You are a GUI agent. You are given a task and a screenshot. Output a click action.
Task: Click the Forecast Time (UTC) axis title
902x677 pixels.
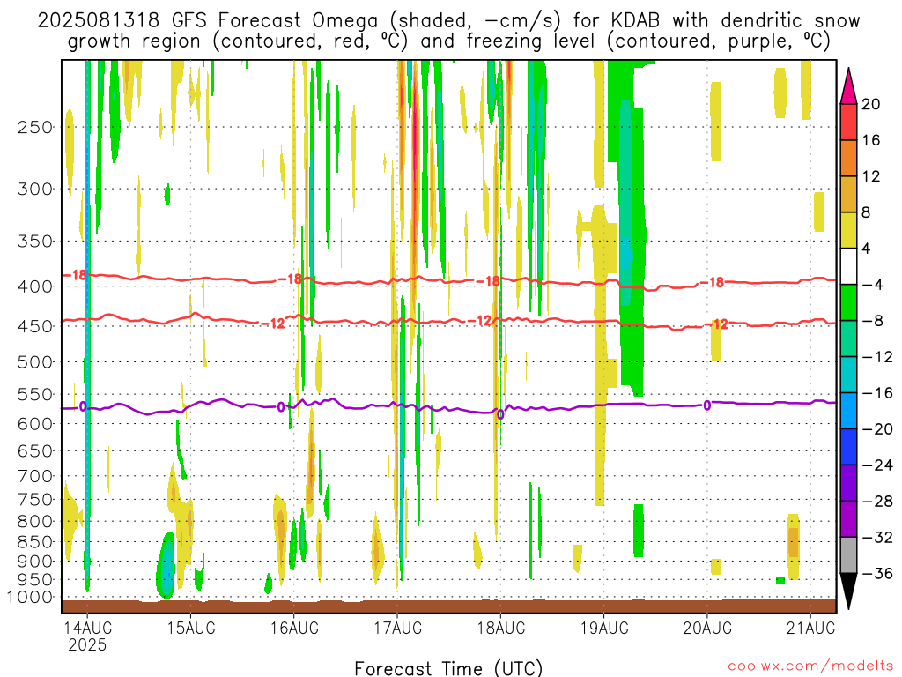(x=448, y=668)
